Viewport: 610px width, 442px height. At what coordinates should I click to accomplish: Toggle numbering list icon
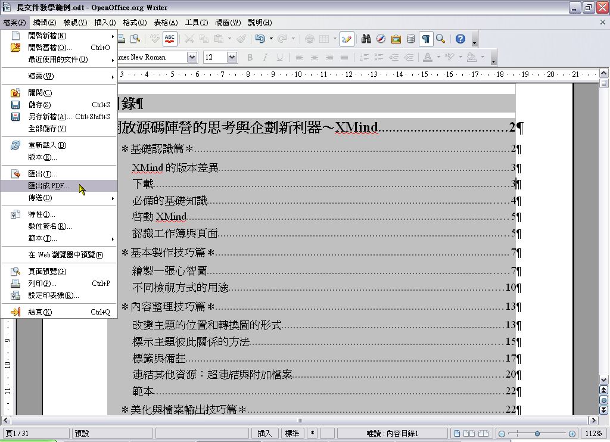click(364, 58)
